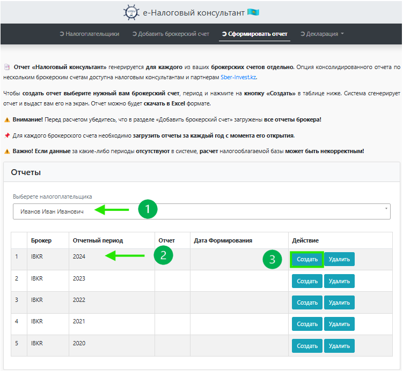
Task: Delete the IBKR 2024 report row
Action: pos(339,259)
